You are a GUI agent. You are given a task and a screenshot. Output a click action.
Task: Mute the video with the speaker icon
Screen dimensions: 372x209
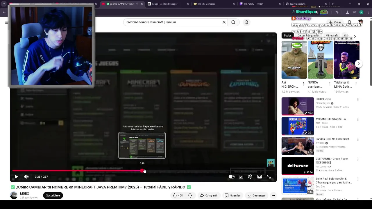[26, 176]
